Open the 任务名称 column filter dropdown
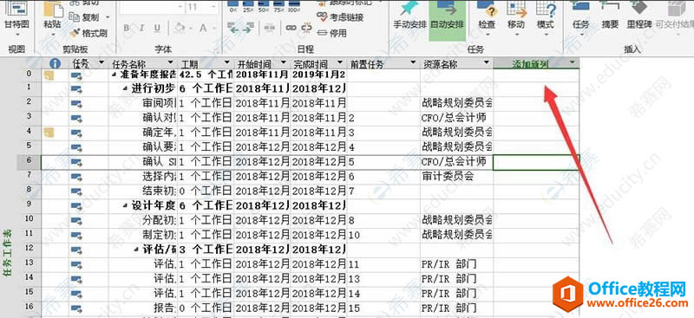694x318 pixels. (170, 63)
